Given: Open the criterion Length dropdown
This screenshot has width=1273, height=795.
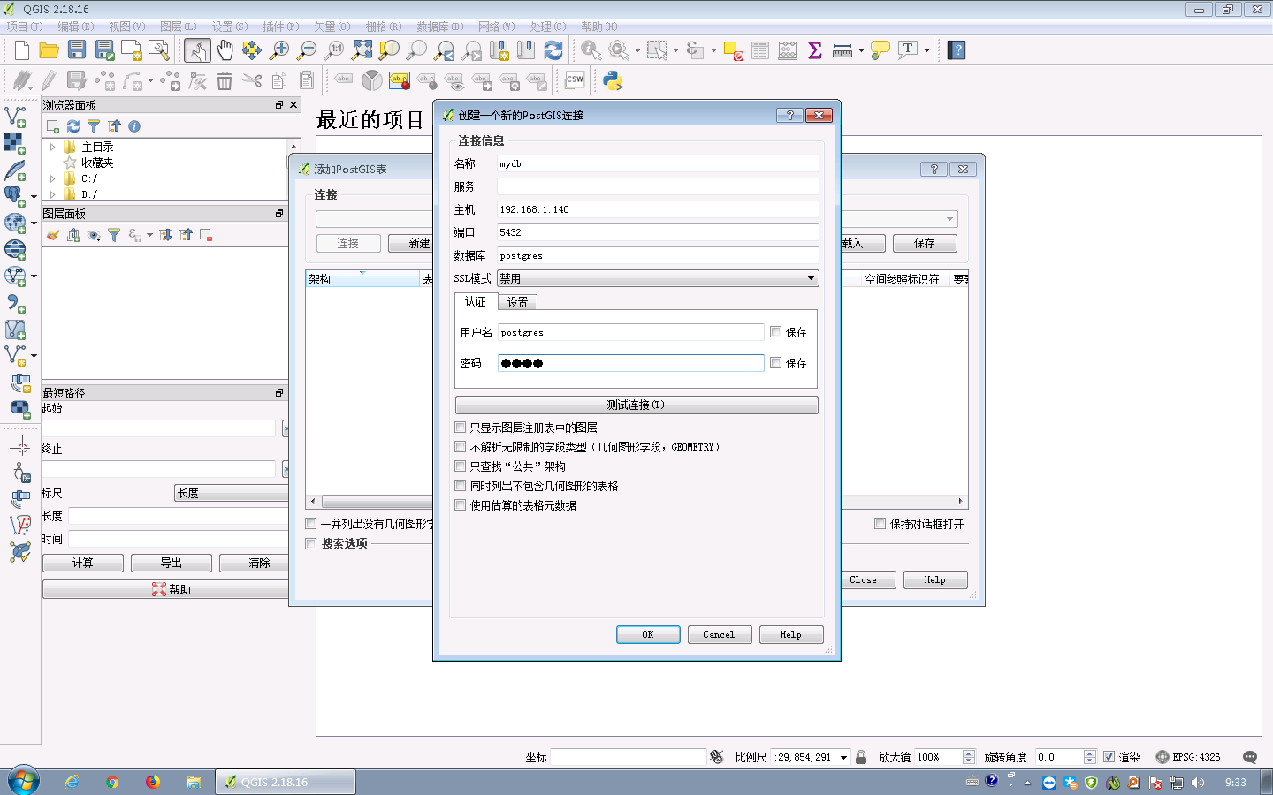Looking at the screenshot, I should click(231, 493).
